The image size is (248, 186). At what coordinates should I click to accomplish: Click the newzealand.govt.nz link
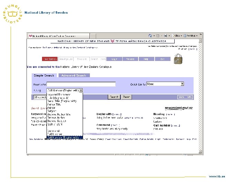pos(179,108)
